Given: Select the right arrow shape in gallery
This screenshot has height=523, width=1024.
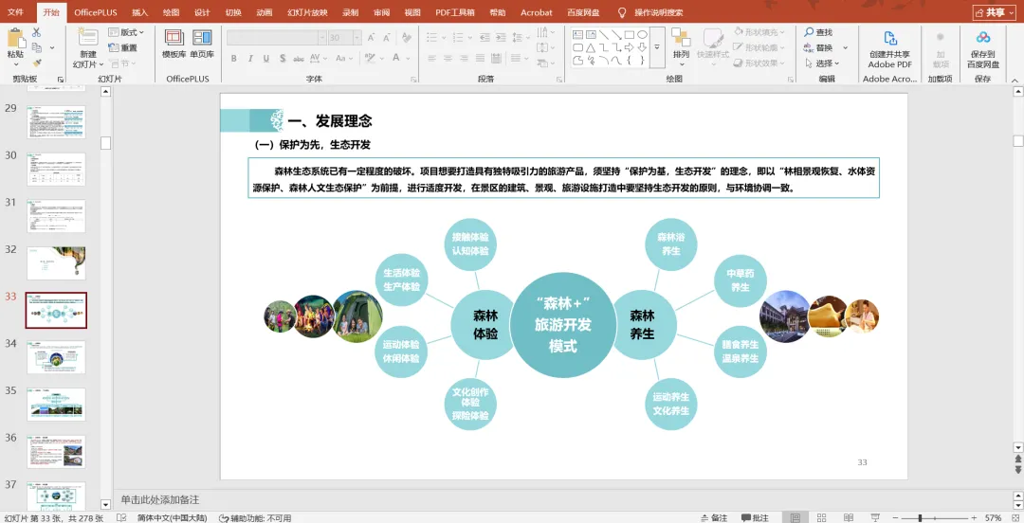Looking at the screenshot, I should click(x=629, y=47).
